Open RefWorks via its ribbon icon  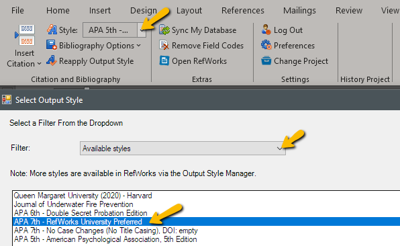point(164,60)
